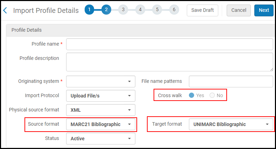
Task: Focus the Profile name field
Action: [169, 44]
